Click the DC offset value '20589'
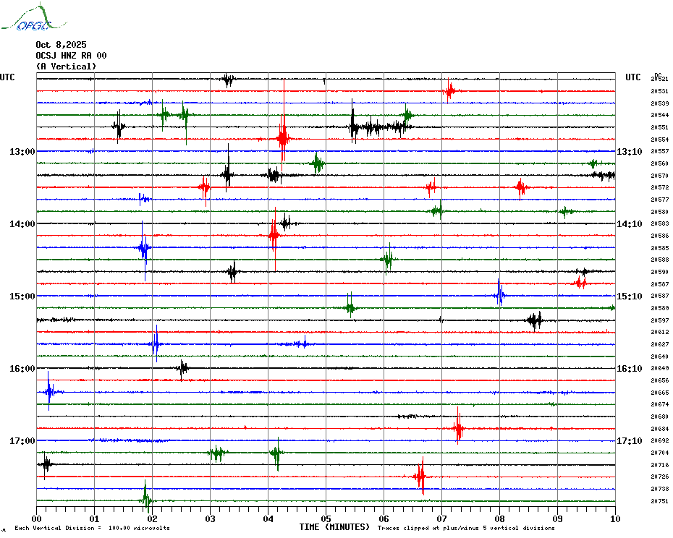 660,308
